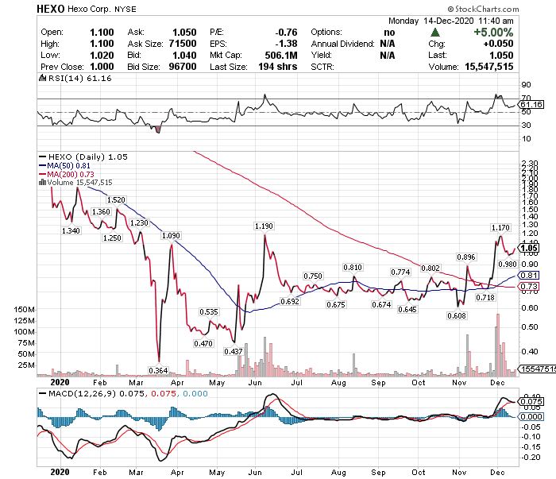Screen dimensions: 556x479
Task: Click the Last price value 1.050
Action: coord(501,56)
